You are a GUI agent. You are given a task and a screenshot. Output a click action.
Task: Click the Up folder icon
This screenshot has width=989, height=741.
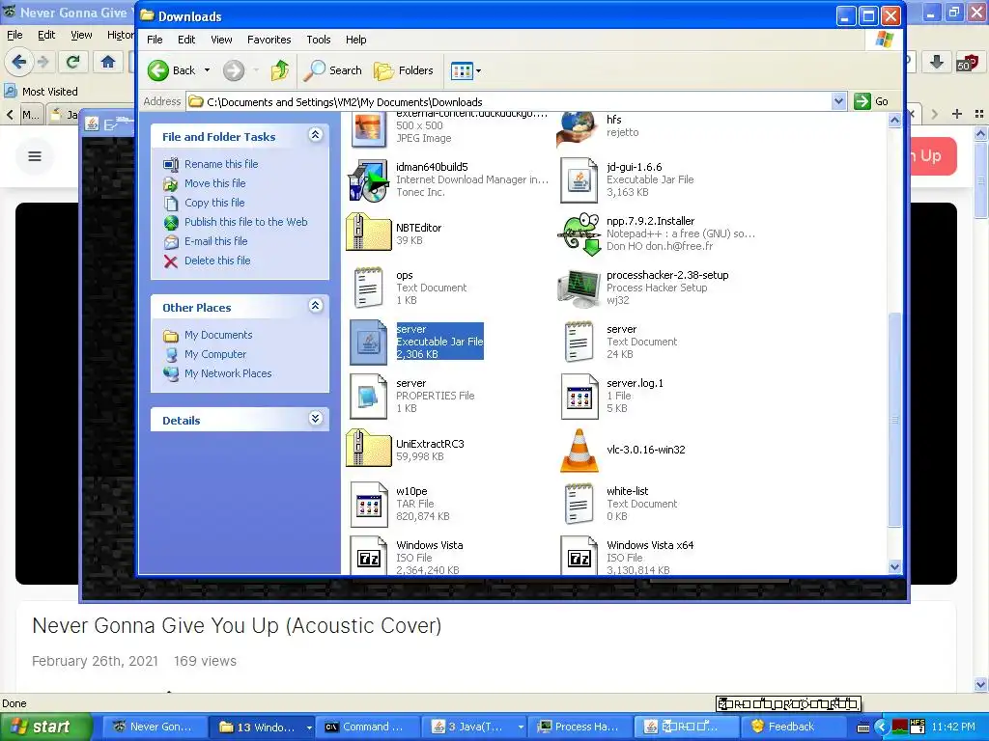pos(279,70)
